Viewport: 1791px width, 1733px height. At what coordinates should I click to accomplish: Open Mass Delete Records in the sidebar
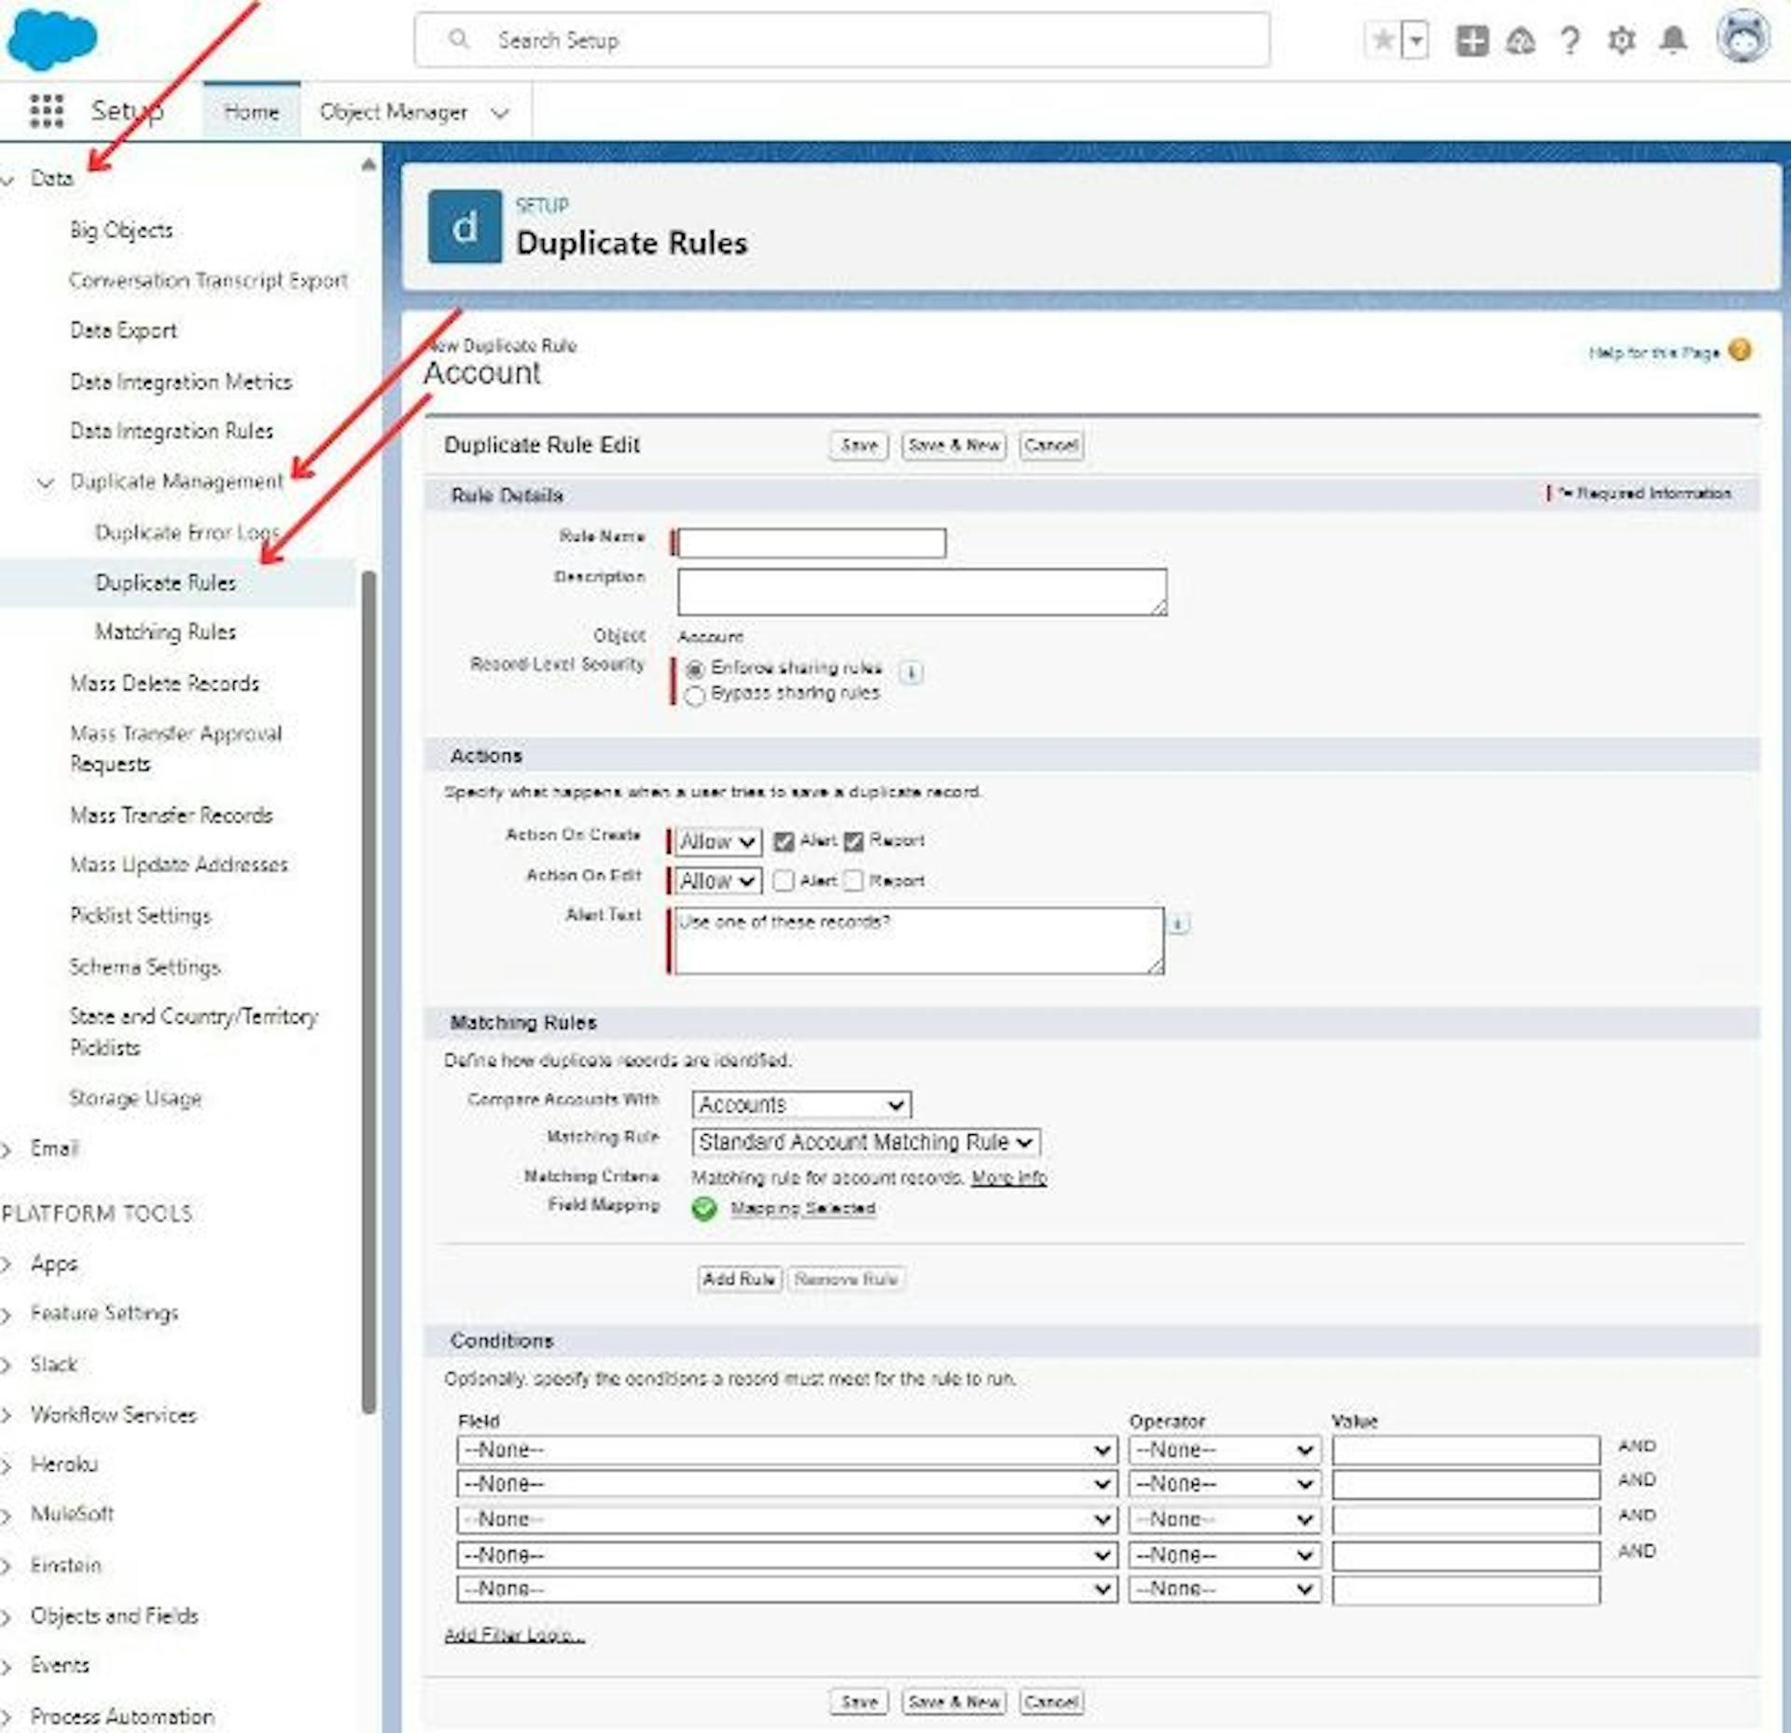164,683
